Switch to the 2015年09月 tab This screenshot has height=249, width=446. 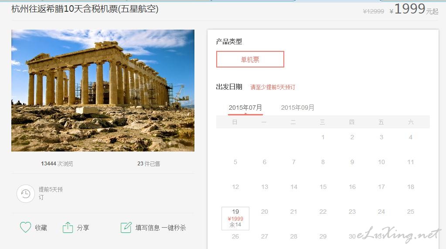[297, 108]
